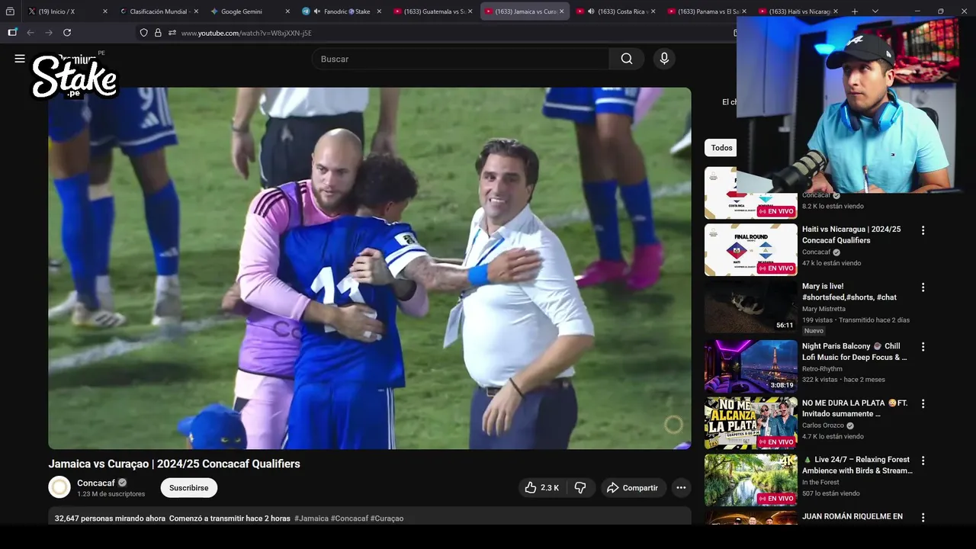The image size is (976, 549).
Task: Open the Retro-Rhythm channel name
Action: [x=822, y=369]
